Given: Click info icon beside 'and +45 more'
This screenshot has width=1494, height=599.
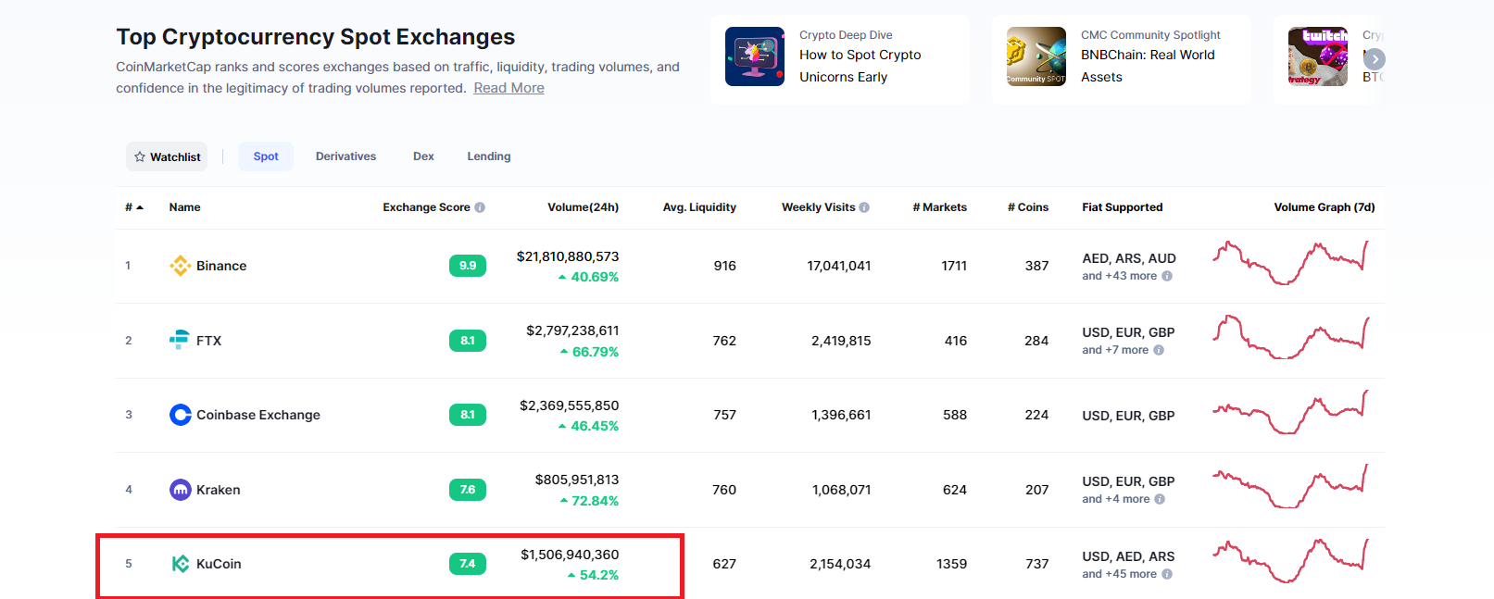Looking at the screenshot, I should [x=1167, y=574].
